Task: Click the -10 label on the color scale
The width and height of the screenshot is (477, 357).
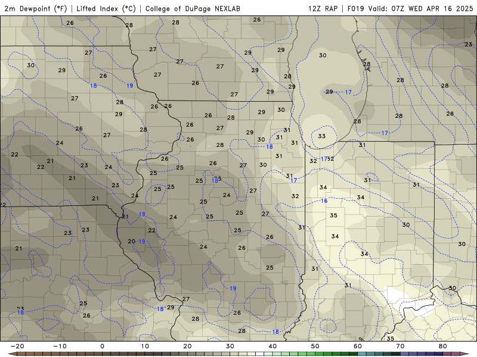Action: (60, 346)
